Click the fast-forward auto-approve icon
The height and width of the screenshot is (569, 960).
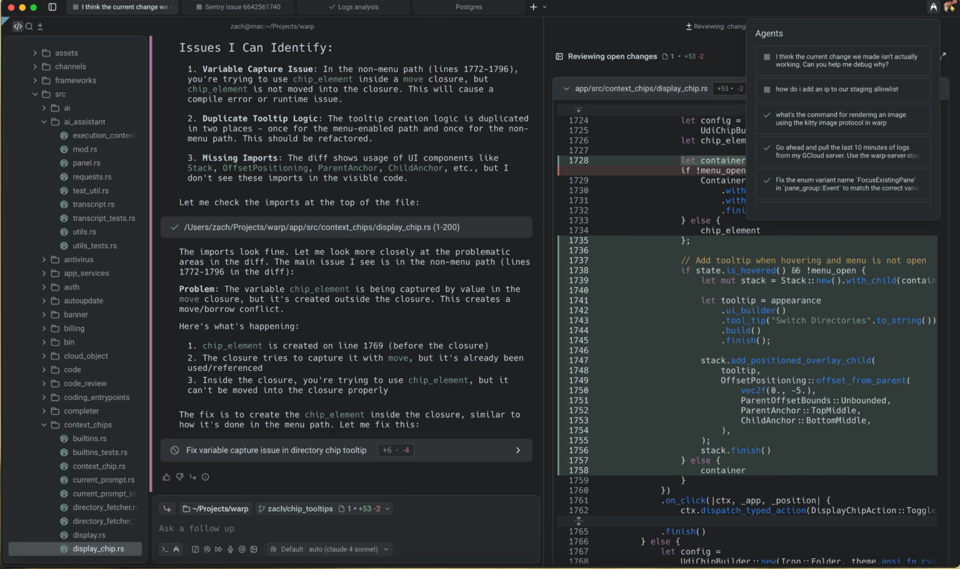click(218, 549)
